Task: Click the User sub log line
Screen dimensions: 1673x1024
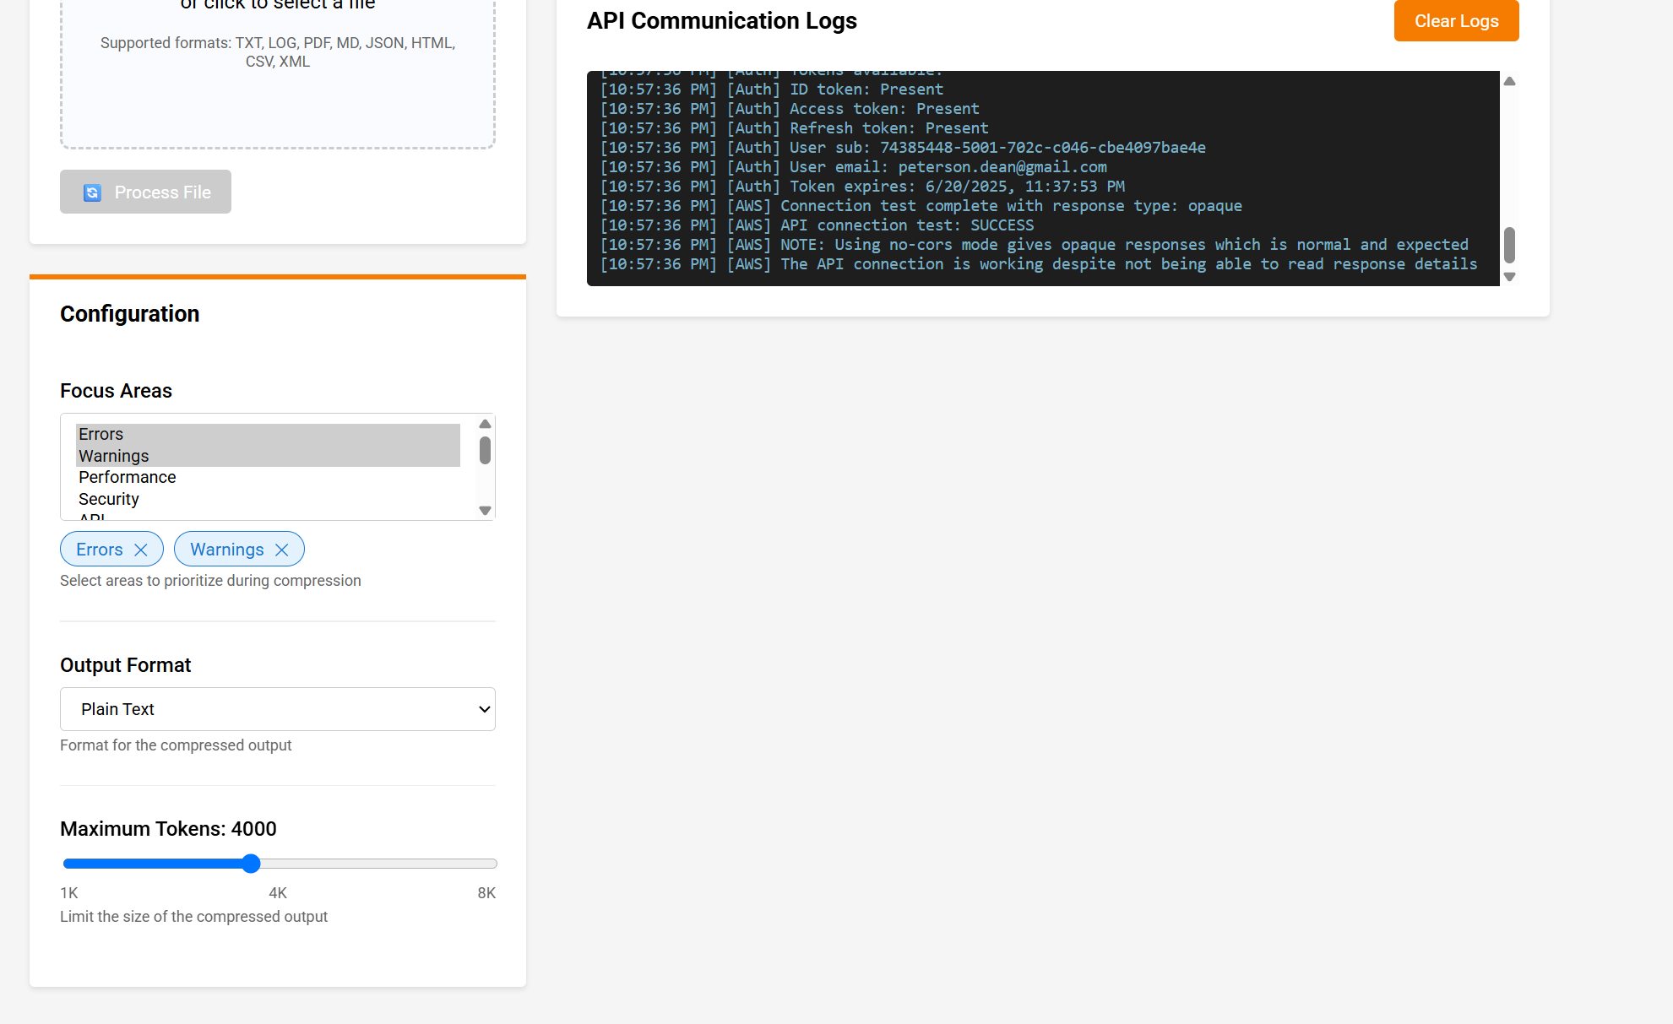Action: click(x=903, y=148)
